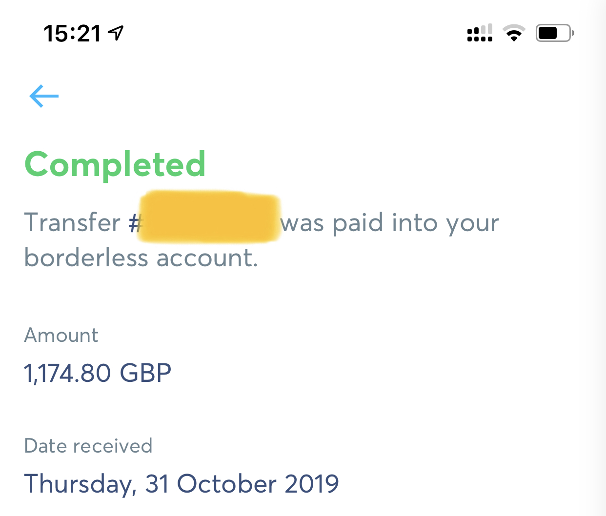Viewport: 606px width, 516px height.
Task: Tap the blue back arrow
Action: (44, 96)
